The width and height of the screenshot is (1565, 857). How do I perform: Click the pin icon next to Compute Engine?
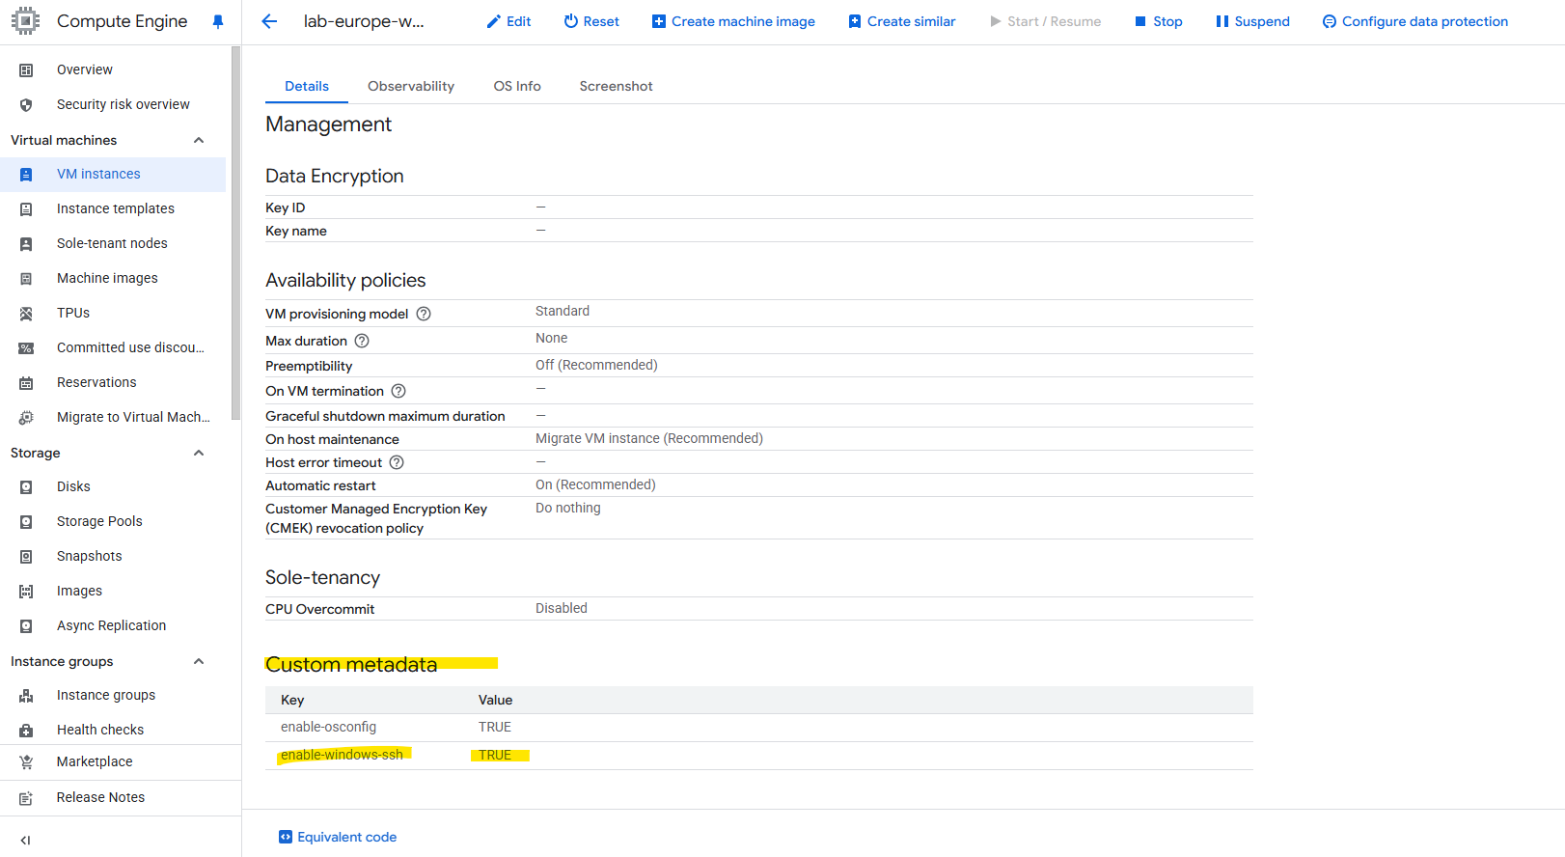tap(218, 21)
